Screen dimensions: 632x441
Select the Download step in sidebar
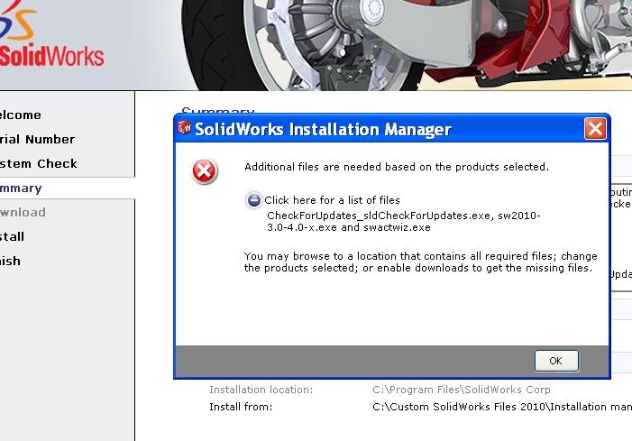pos(23,213)
